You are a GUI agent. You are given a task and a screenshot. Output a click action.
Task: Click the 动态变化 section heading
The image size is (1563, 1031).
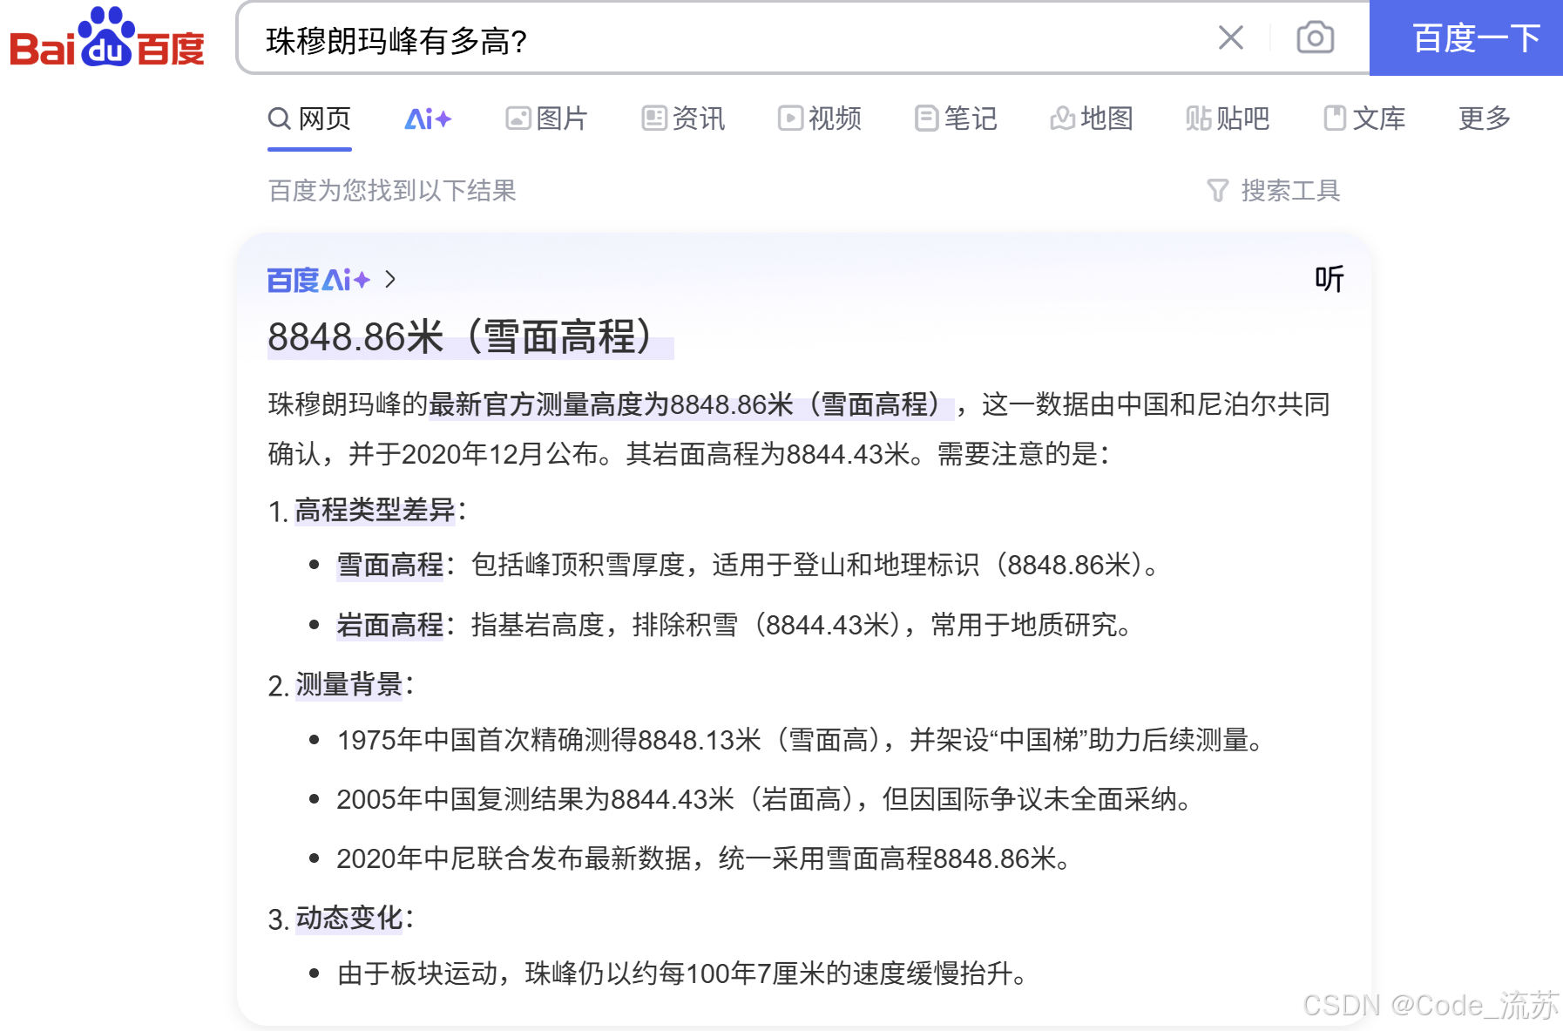pyautogui.click(x=348, y=918)
